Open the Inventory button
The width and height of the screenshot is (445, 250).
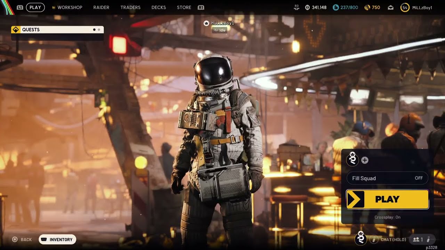pyautogui.click(x=57, y=239)
